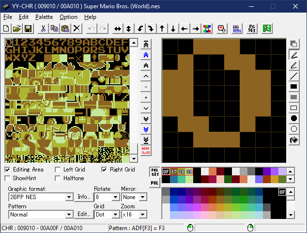Jump to top with the topmost chevron button

coord(146,44)
